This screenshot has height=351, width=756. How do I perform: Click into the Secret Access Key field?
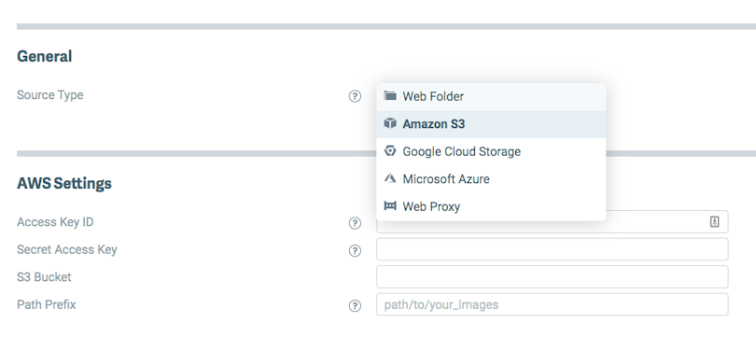[552, 249]
